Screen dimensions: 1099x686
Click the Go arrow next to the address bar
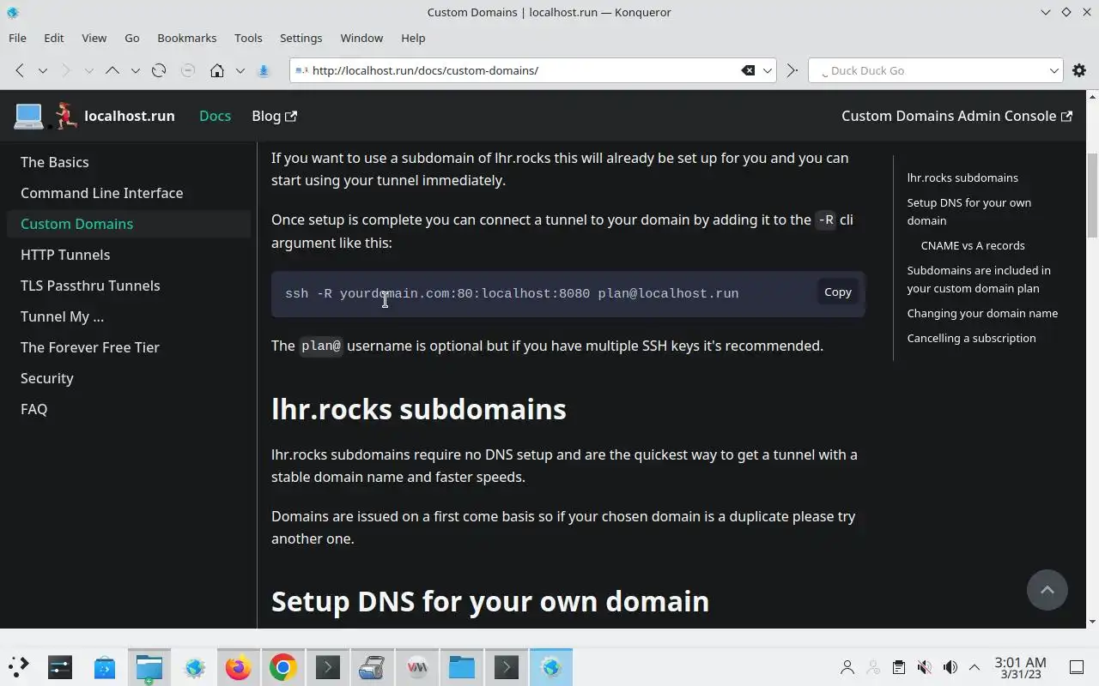click(x=792, y=70)
